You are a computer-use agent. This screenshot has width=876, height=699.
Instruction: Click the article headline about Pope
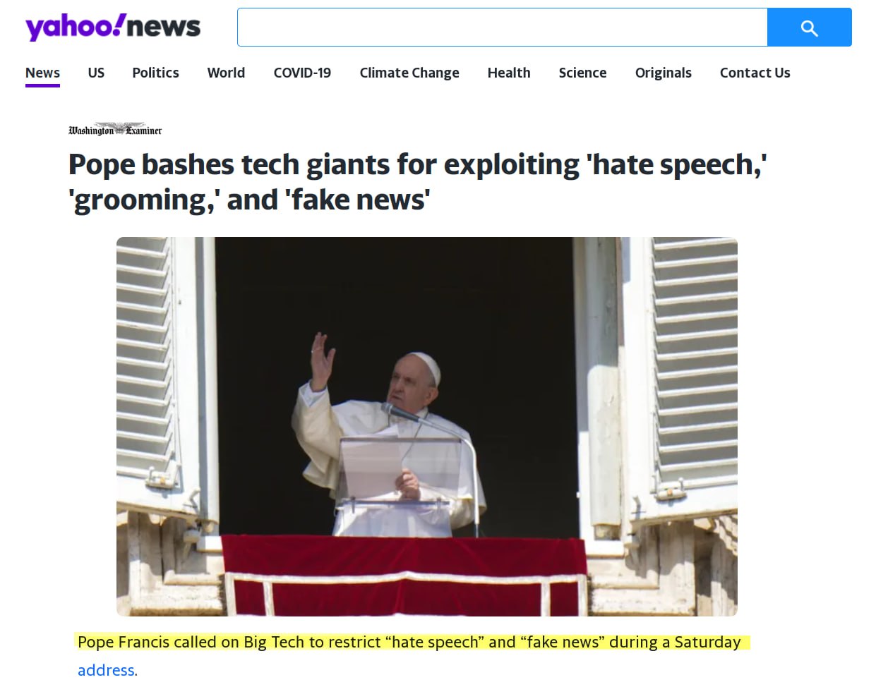(x=418, y=182)
